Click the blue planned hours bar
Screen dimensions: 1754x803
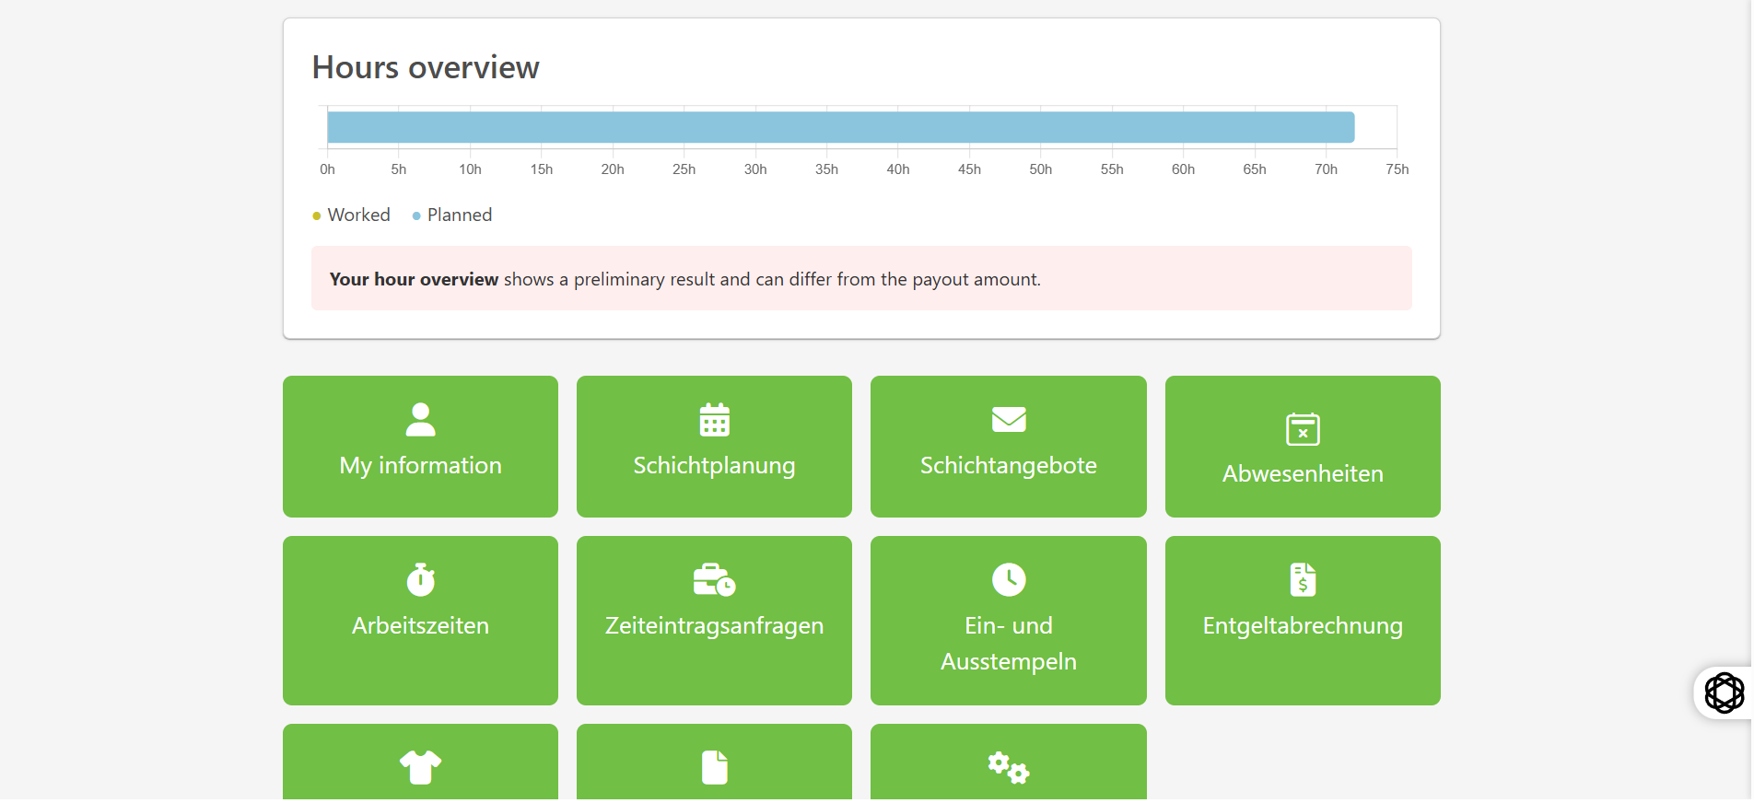[x=840, y=127]
